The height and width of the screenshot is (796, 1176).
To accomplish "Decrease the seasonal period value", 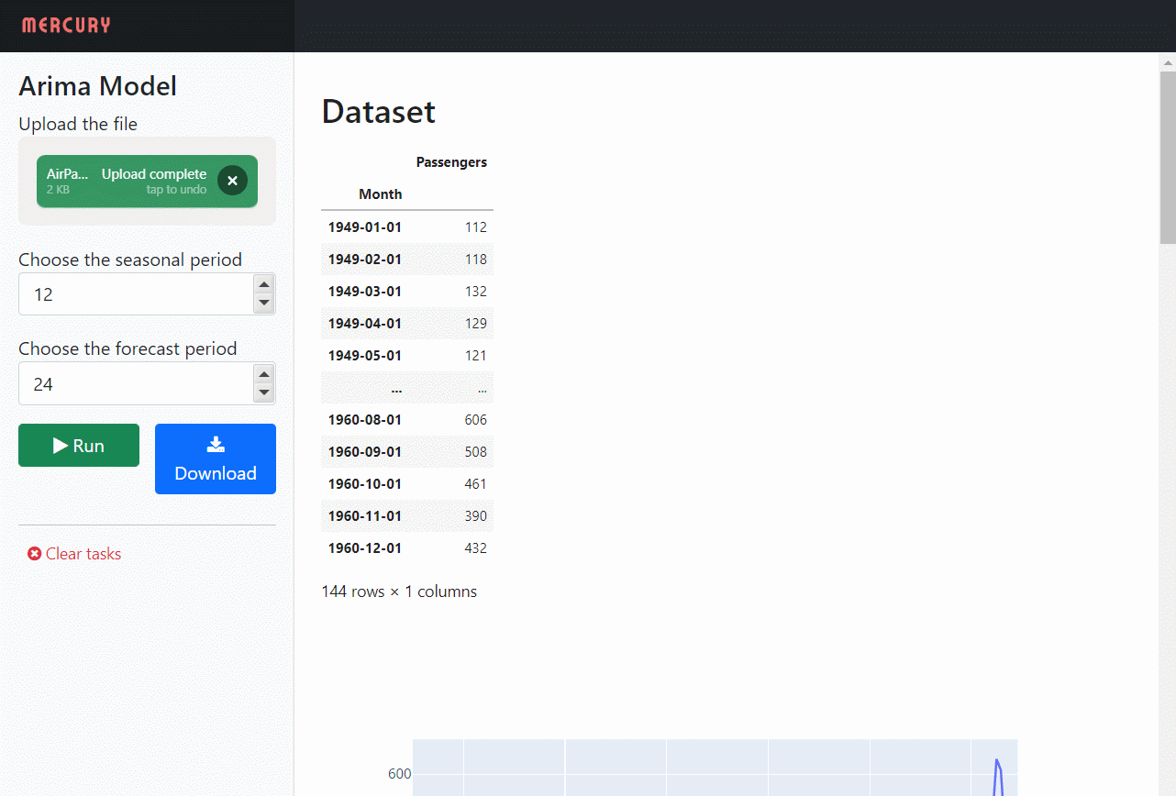I will pos(263,304).
